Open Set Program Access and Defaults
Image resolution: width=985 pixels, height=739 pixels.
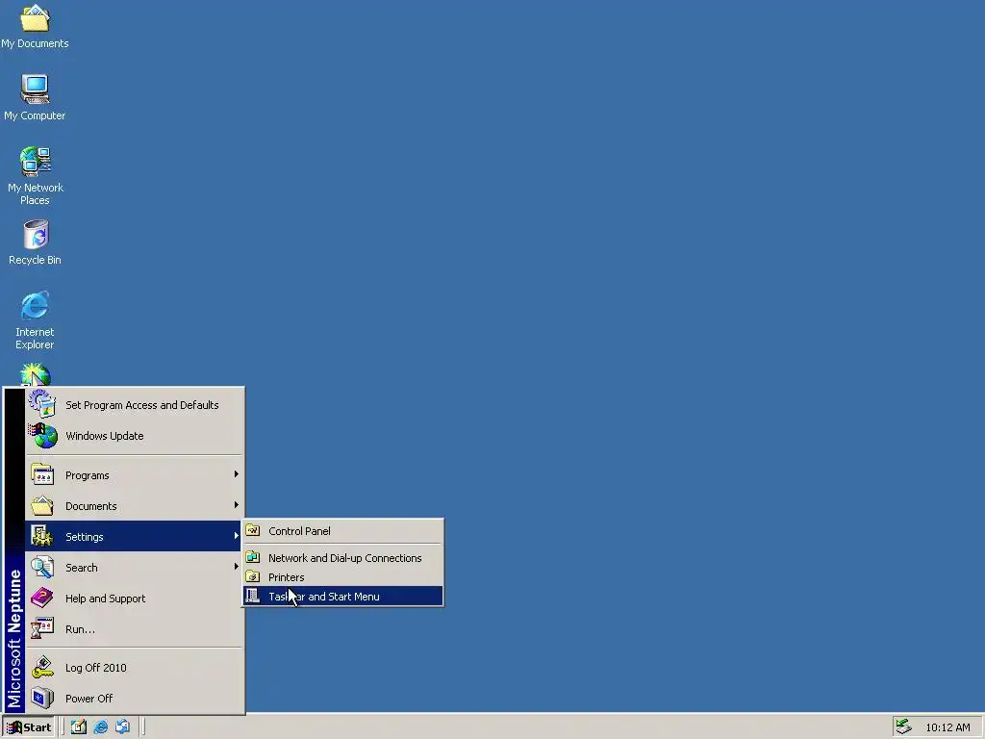tap(133, 405)
